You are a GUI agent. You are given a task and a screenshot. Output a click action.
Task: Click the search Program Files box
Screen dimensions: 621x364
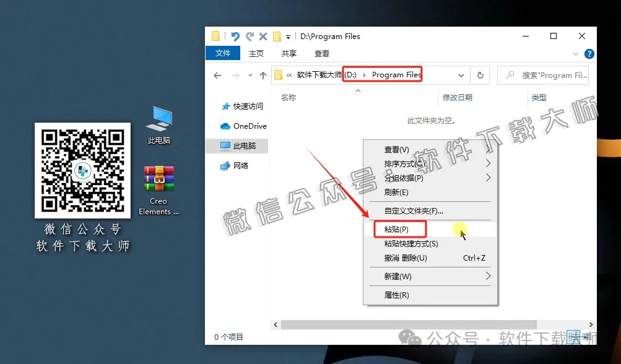point(543,76)
